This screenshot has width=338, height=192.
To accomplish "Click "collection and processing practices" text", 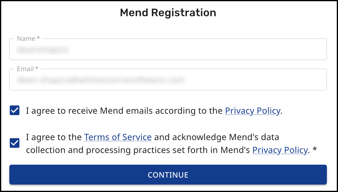I will coord(93,150).
